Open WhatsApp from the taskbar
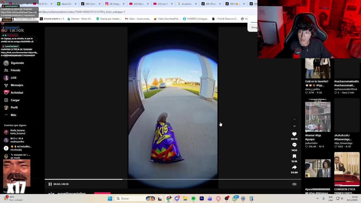This screenshot has width=361, height=203. 235,198
